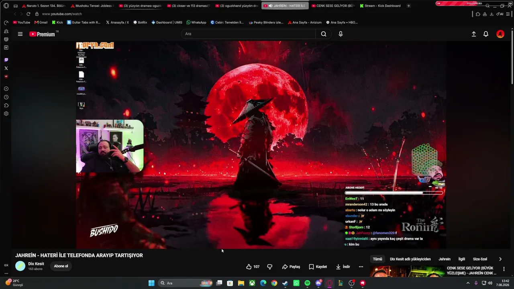The height and width of the screenshot is (289, 514).
Task: Open the Opera sidebar player icon
Action: coord(6,89)
